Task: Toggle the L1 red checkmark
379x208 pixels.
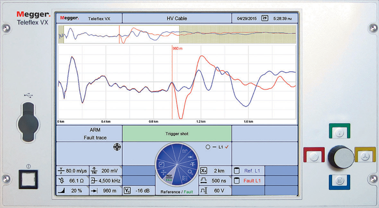Action: point(226,147)
